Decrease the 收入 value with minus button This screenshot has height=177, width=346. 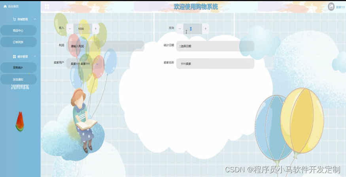pos(70,29)
